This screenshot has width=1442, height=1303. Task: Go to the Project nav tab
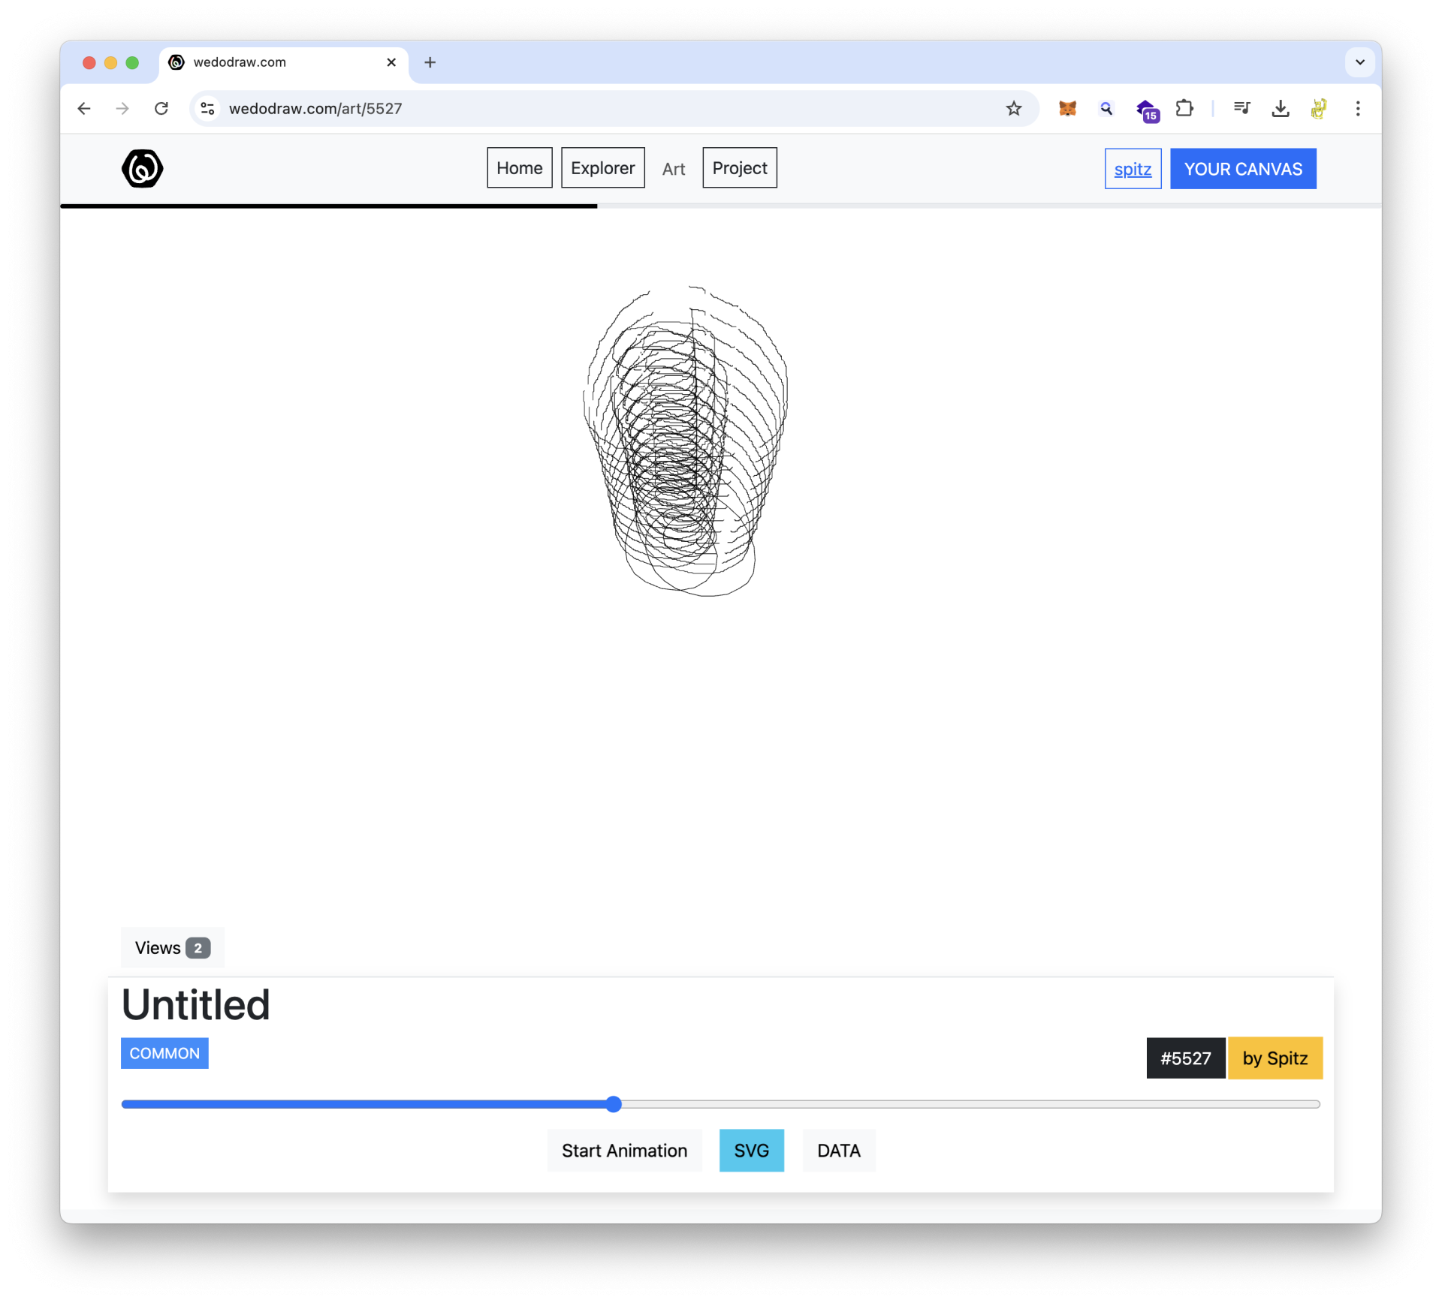(x=739, y=168)
